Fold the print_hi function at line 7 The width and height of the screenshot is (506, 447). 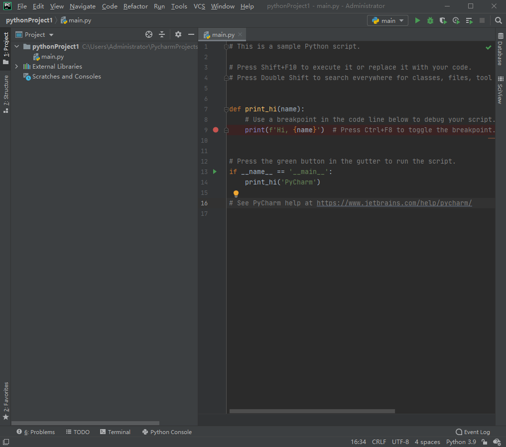coord(226,109)
